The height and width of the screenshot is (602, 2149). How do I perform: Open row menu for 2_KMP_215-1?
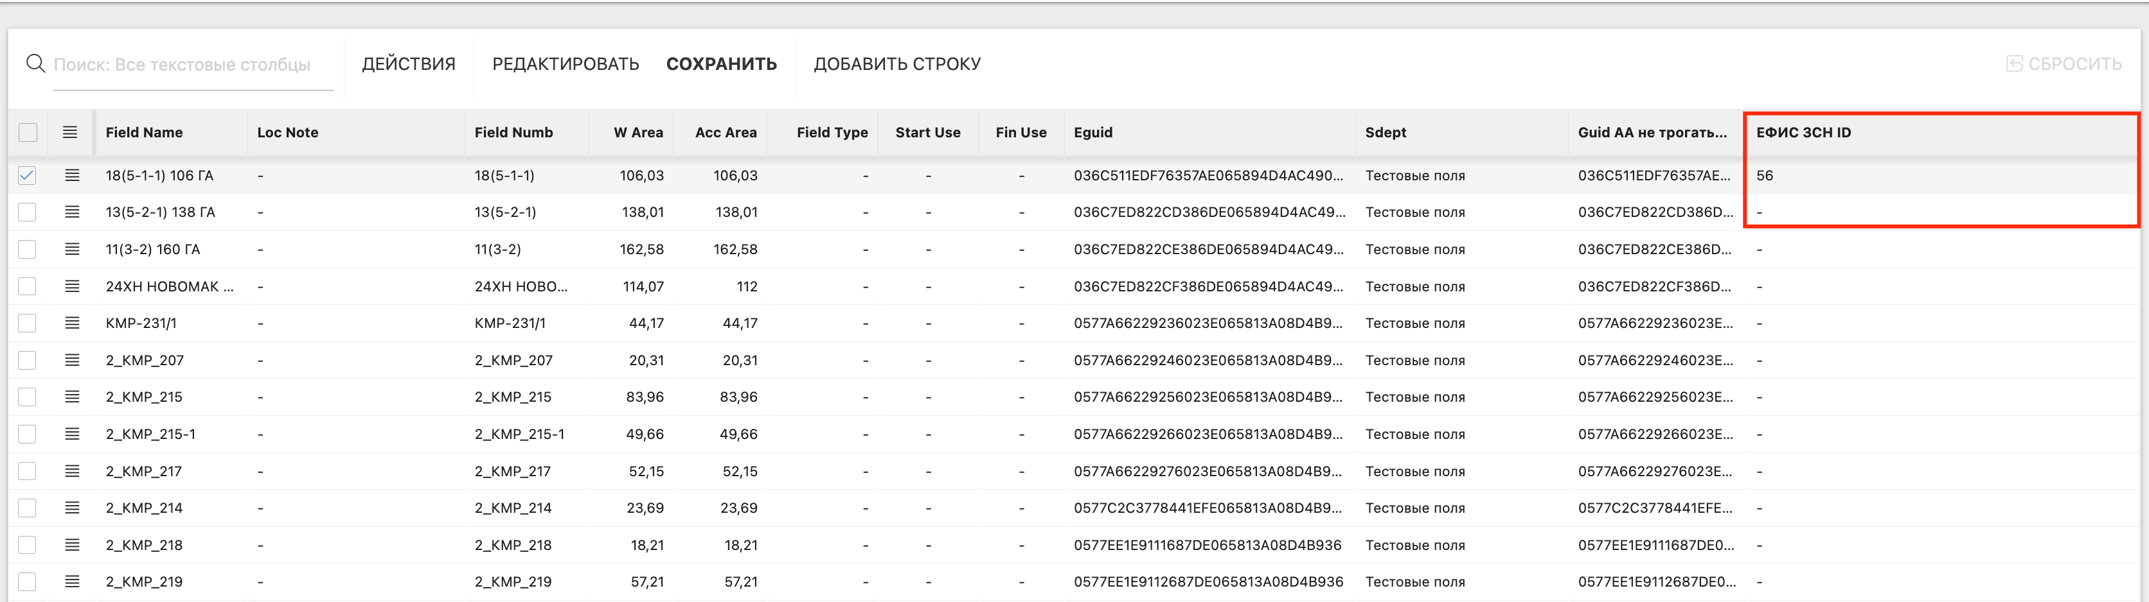pos(72,434)
